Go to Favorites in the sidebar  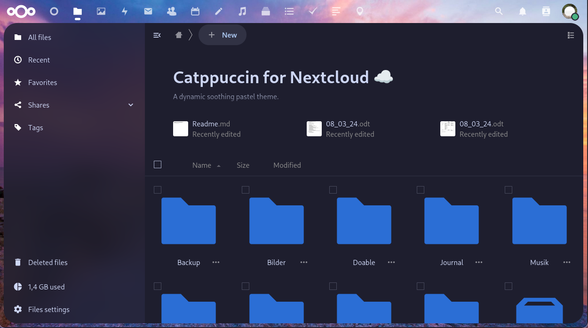click(42, 83)
